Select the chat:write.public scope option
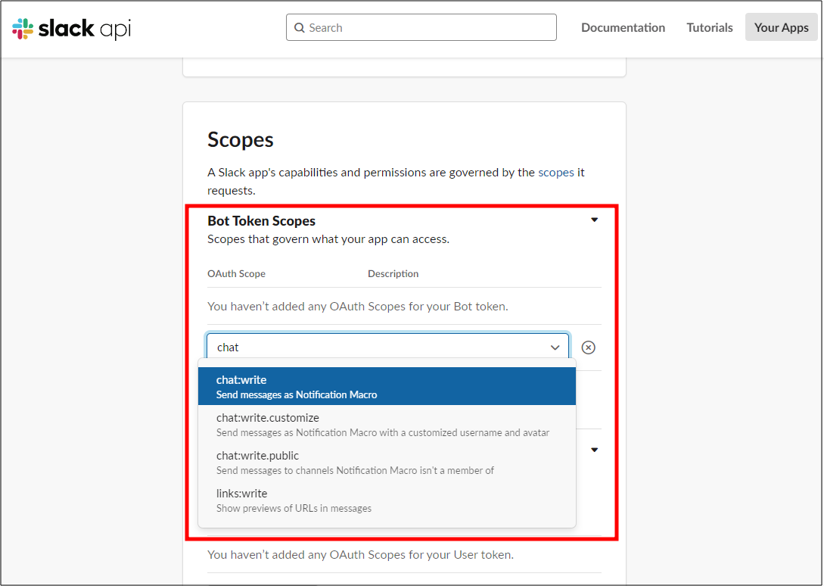The height and width of the screenshot is (586, 824). [387, 463]
